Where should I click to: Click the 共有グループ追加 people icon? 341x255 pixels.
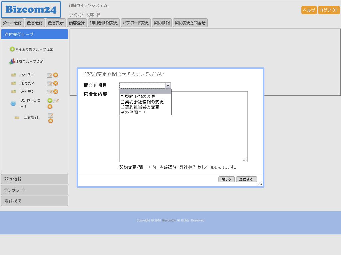pyautogui.click(x=12, y=61)
